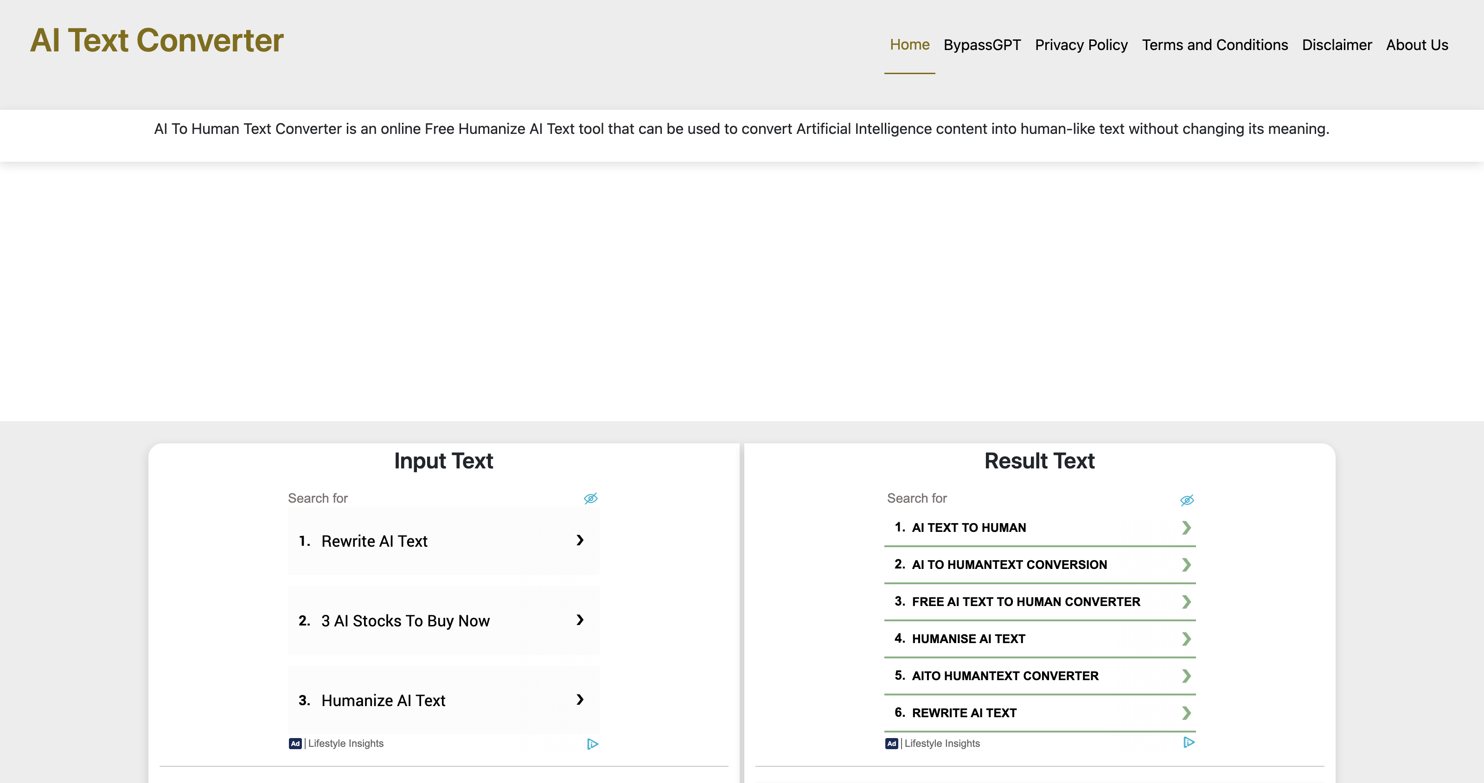
Task: Hide the Result Text ad using eye icon
Action: tap(1187, 500)
